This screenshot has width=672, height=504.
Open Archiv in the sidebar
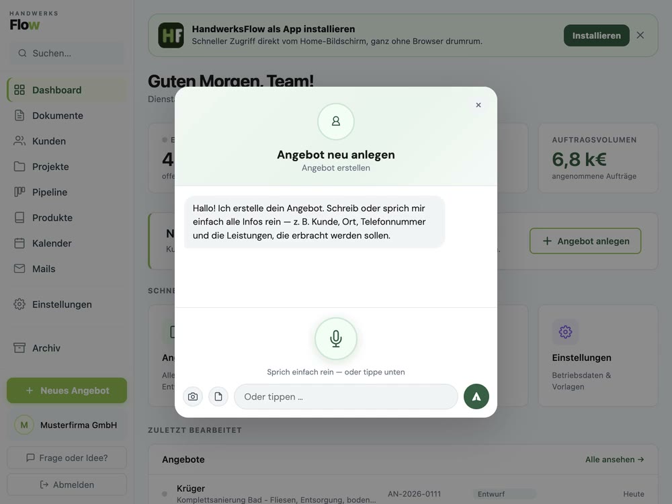pyautogui.click(x=67, y=348)
